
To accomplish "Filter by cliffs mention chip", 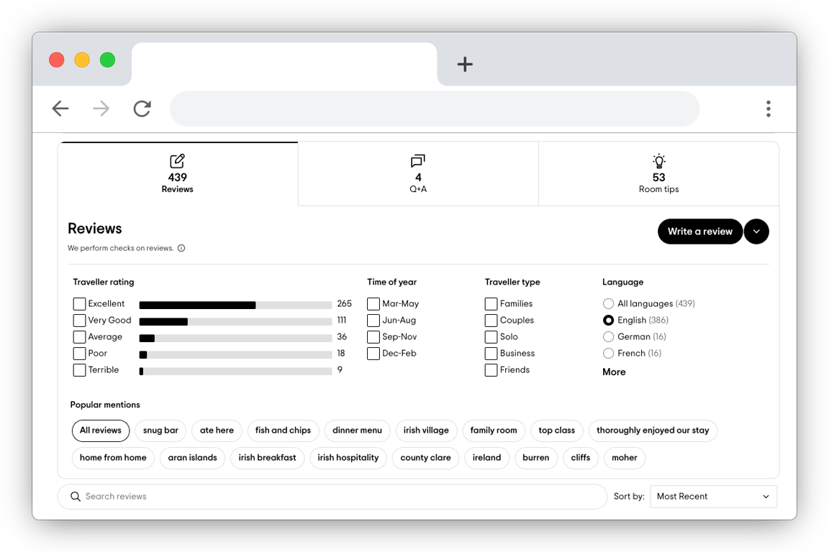I will tap(581, 458).
